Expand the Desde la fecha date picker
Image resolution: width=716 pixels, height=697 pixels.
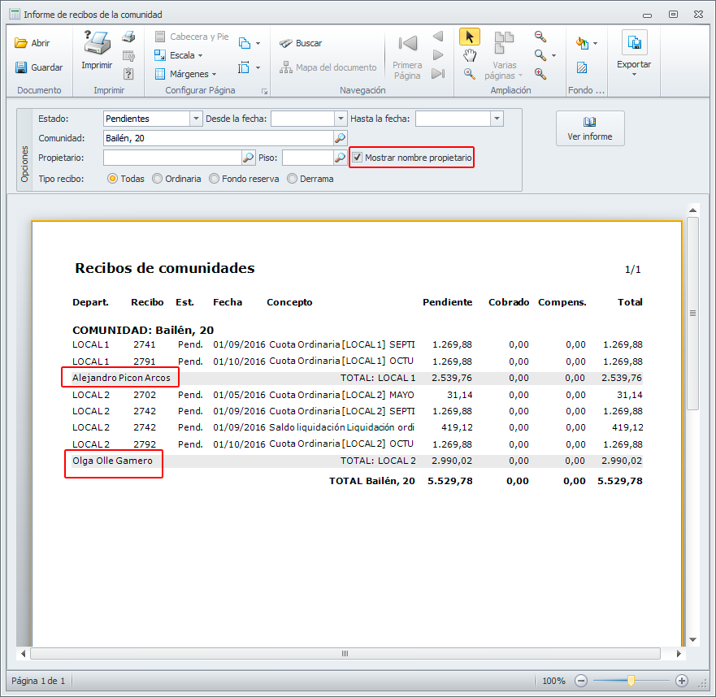(x=341, y=119)
